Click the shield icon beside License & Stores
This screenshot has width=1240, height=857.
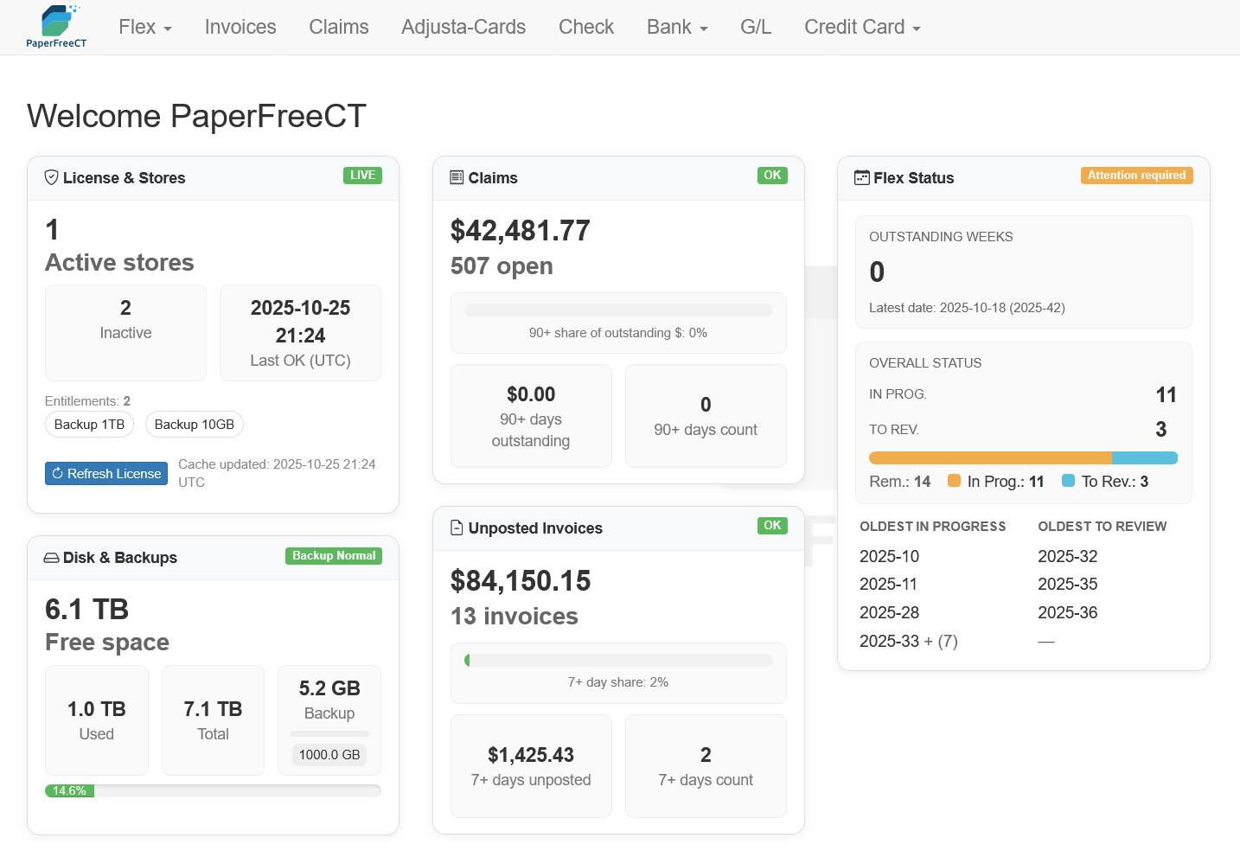pos(52,177)
